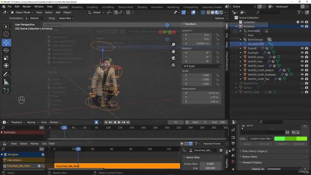
Task: Click the Blender logo icon
Action: [x=3, y=6]
